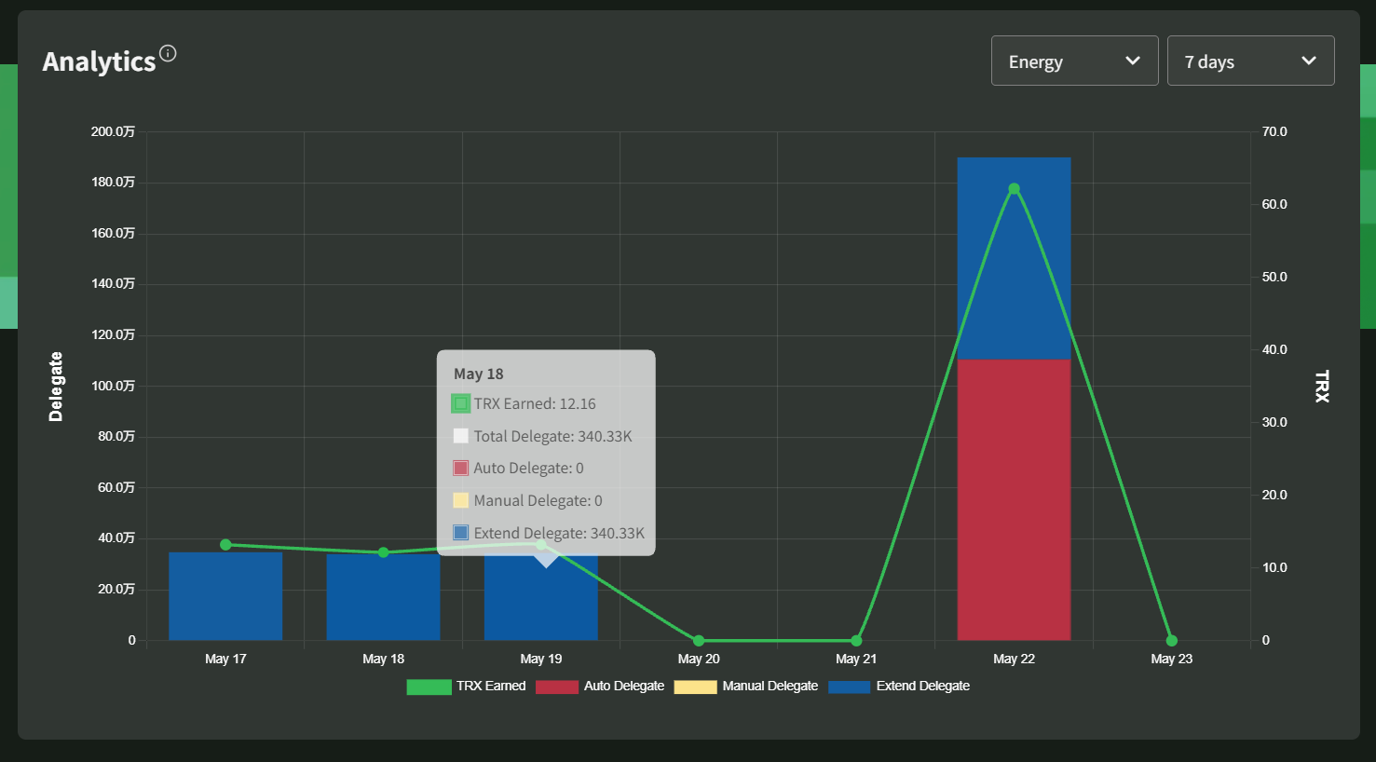Open the Energy dropdown
Screen dimensions: 1376x762
[x=1074, y=61]
